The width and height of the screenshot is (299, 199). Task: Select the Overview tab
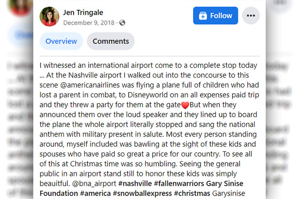click(61, 41)
